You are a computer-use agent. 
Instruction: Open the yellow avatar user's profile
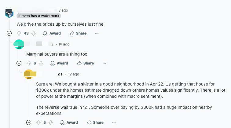point(28,74)
